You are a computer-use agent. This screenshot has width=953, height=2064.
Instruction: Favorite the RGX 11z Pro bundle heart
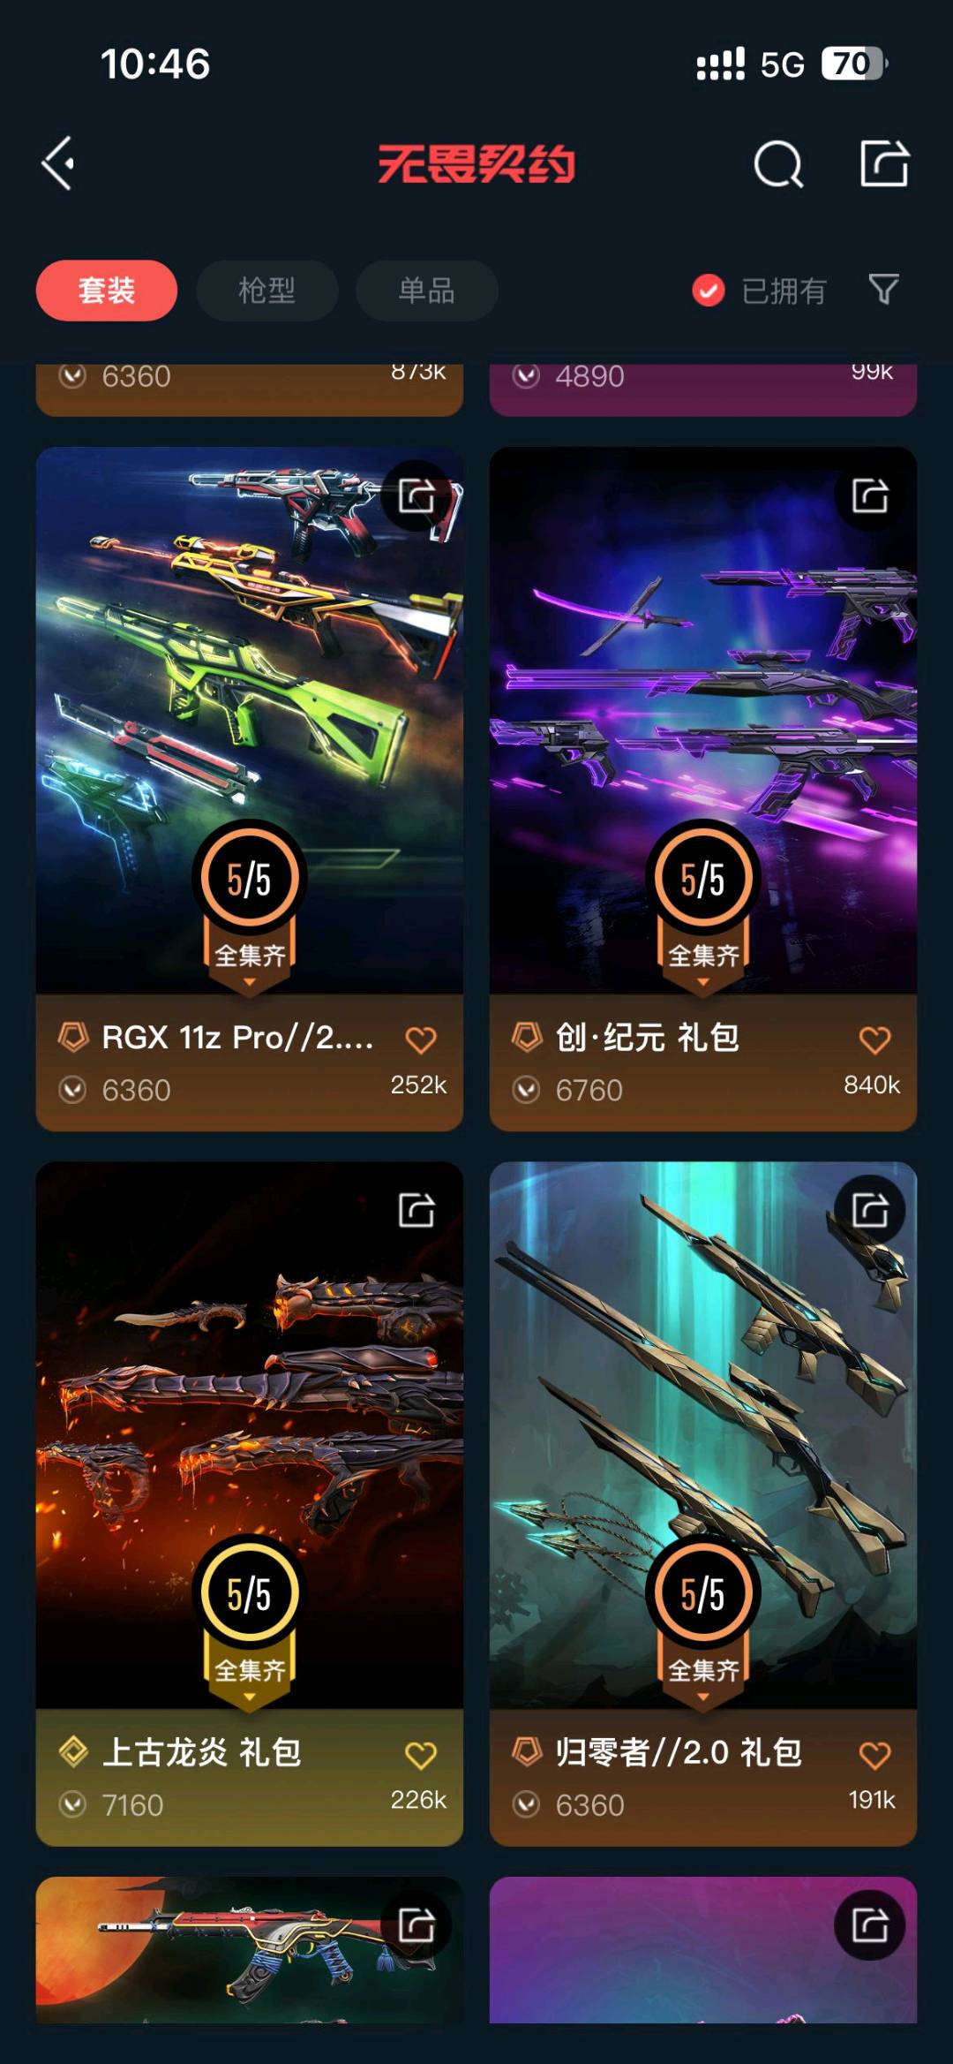pyautogui.click(x=421, y=1040)
